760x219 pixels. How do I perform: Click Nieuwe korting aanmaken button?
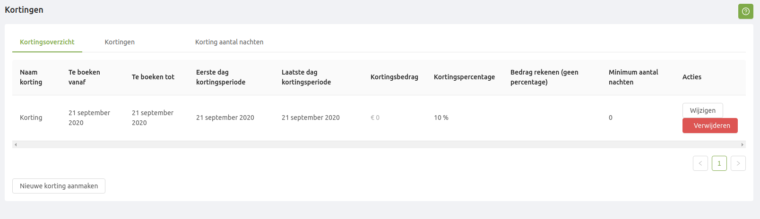click(59, 186)
